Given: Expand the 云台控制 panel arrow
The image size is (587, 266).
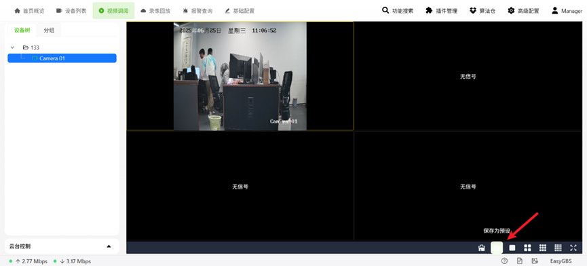Looking at the screenshot, I should click(109, 246).
